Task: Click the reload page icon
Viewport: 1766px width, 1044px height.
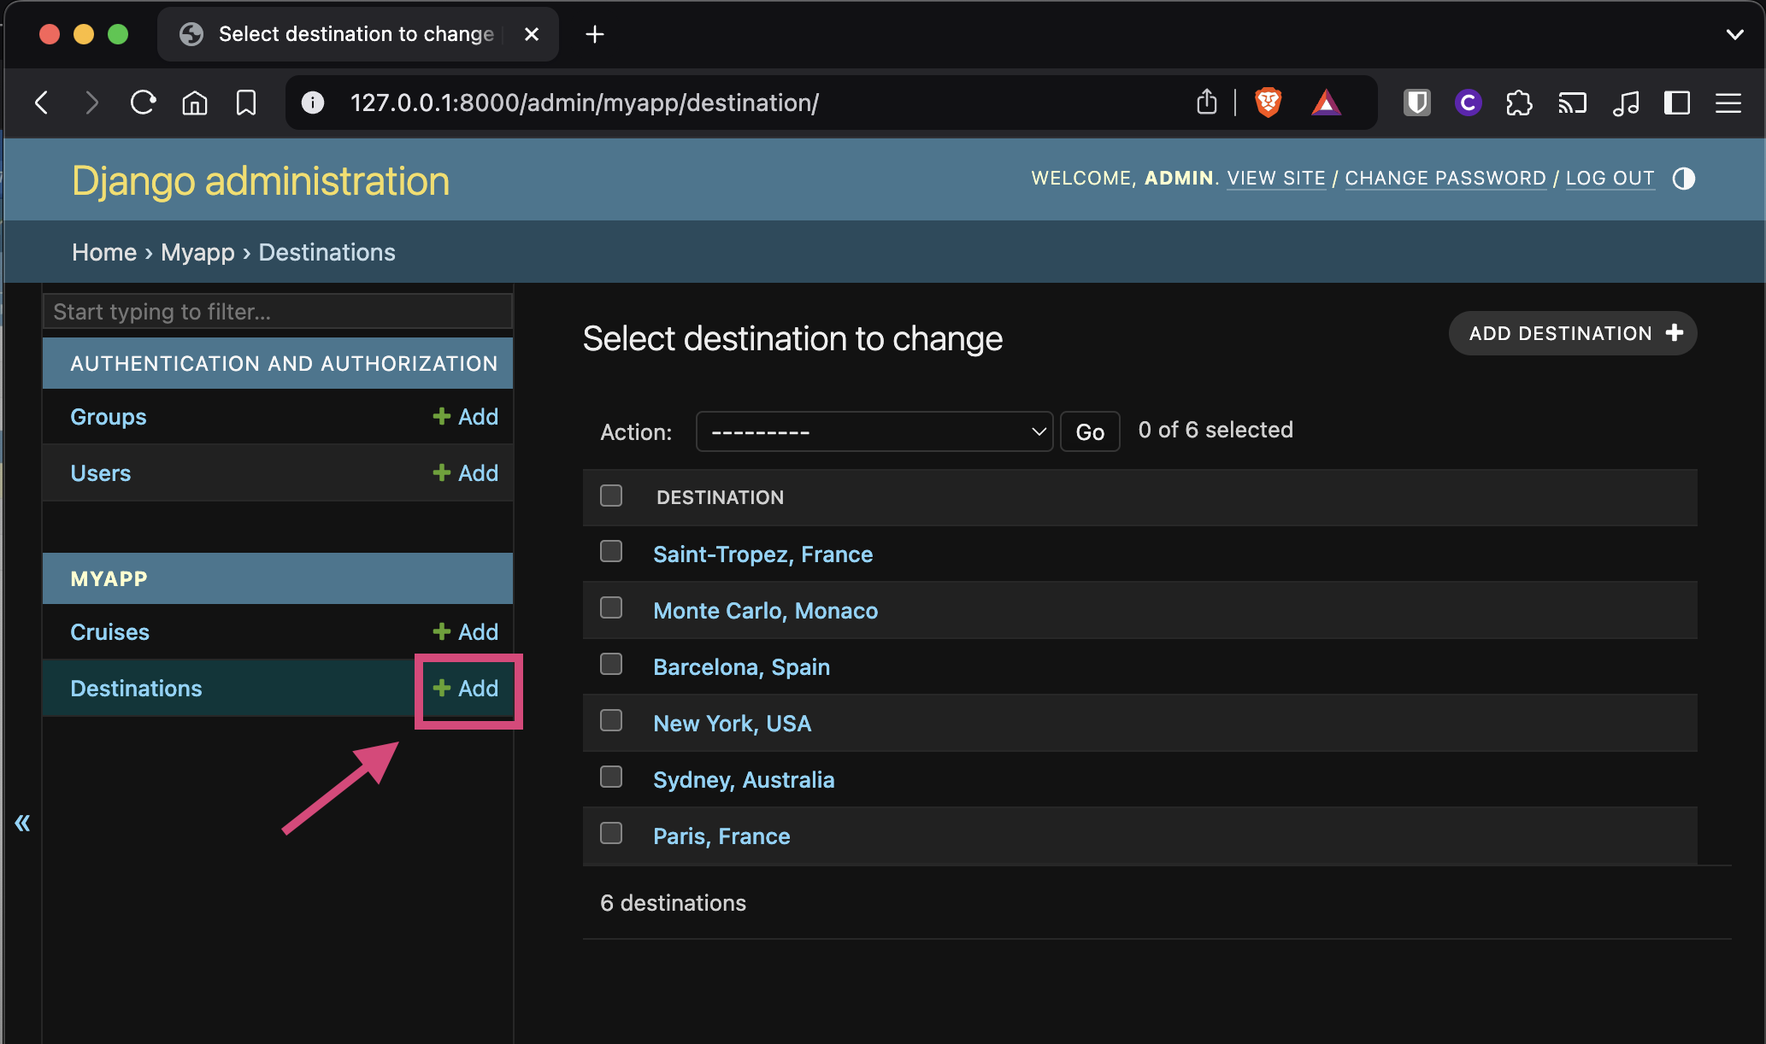Action: pos(143,103)
